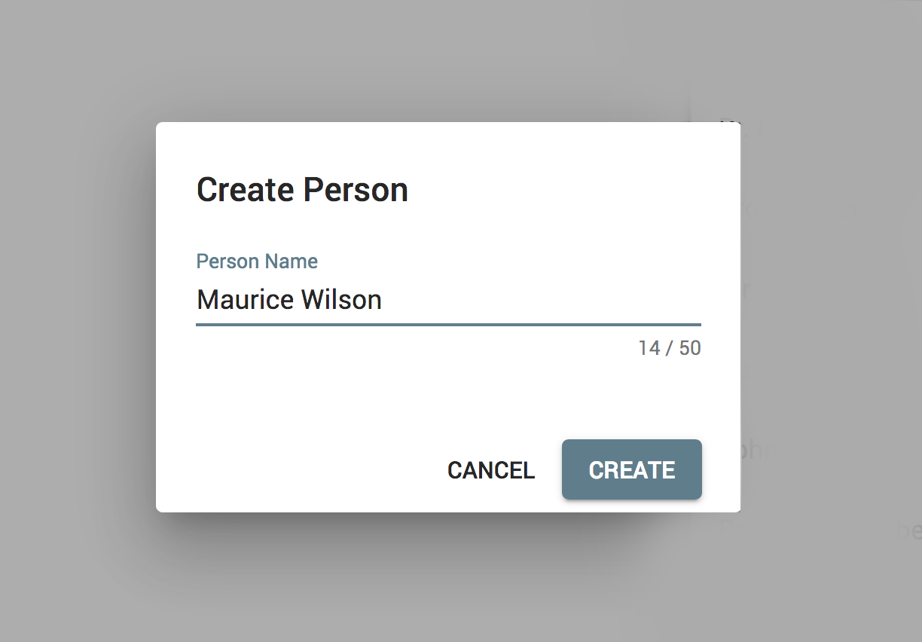
Task: Select the Person Name field label
Action: click(257, 261)
